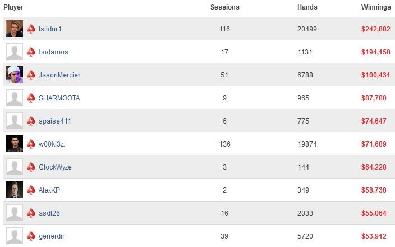The width and height of the screenshot is (395, 247).
Task: Sort table by Winnings column header
Action: (x=376, y=7)
